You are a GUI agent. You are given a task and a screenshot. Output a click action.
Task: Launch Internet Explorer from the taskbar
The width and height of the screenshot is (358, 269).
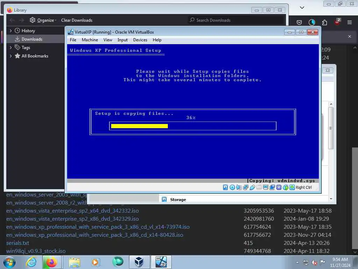point(31,262)
